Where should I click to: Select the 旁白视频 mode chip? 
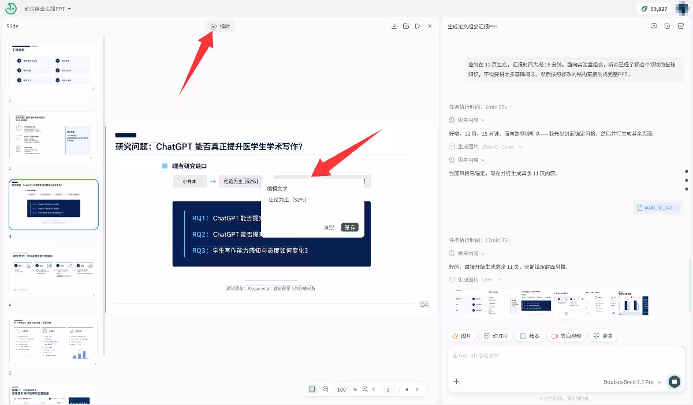[x=567, y=336]
